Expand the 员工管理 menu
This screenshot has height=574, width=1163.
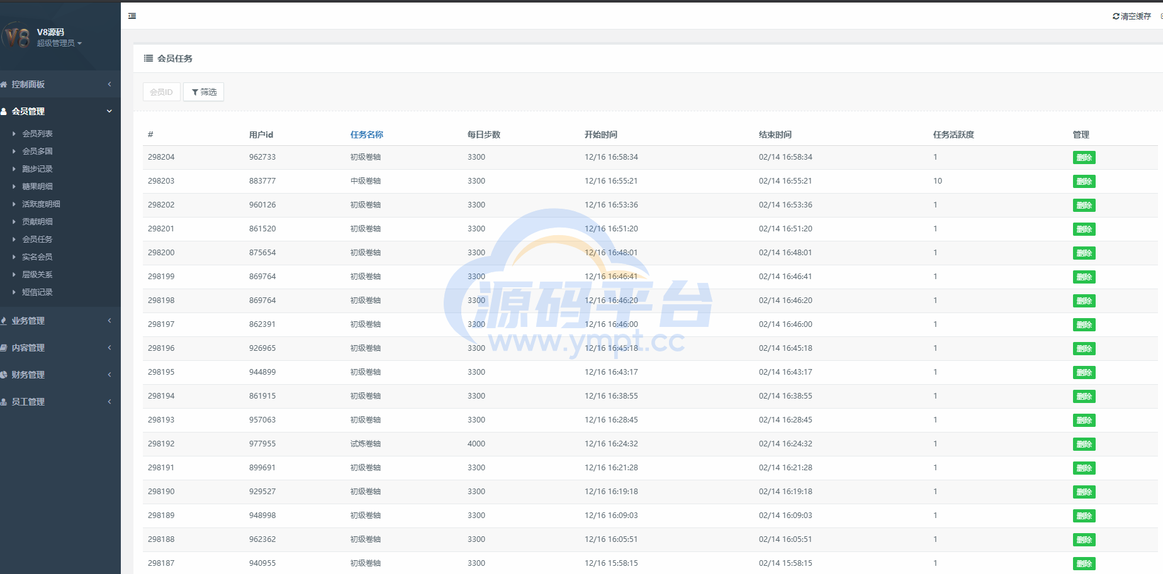pyautogui.click(x=60, y=402)
